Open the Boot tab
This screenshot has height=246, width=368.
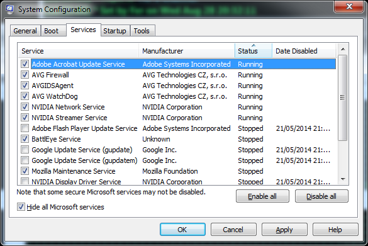(53, 31)
